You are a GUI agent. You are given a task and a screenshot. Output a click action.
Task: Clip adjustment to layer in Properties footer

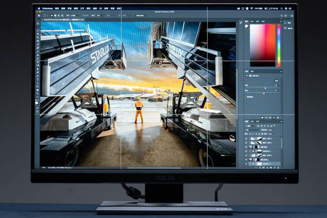(262, 118)
